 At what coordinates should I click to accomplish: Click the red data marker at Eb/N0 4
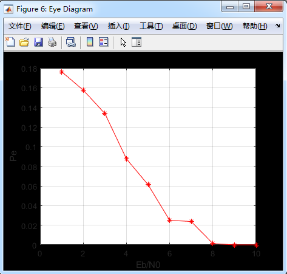point(126,159)
